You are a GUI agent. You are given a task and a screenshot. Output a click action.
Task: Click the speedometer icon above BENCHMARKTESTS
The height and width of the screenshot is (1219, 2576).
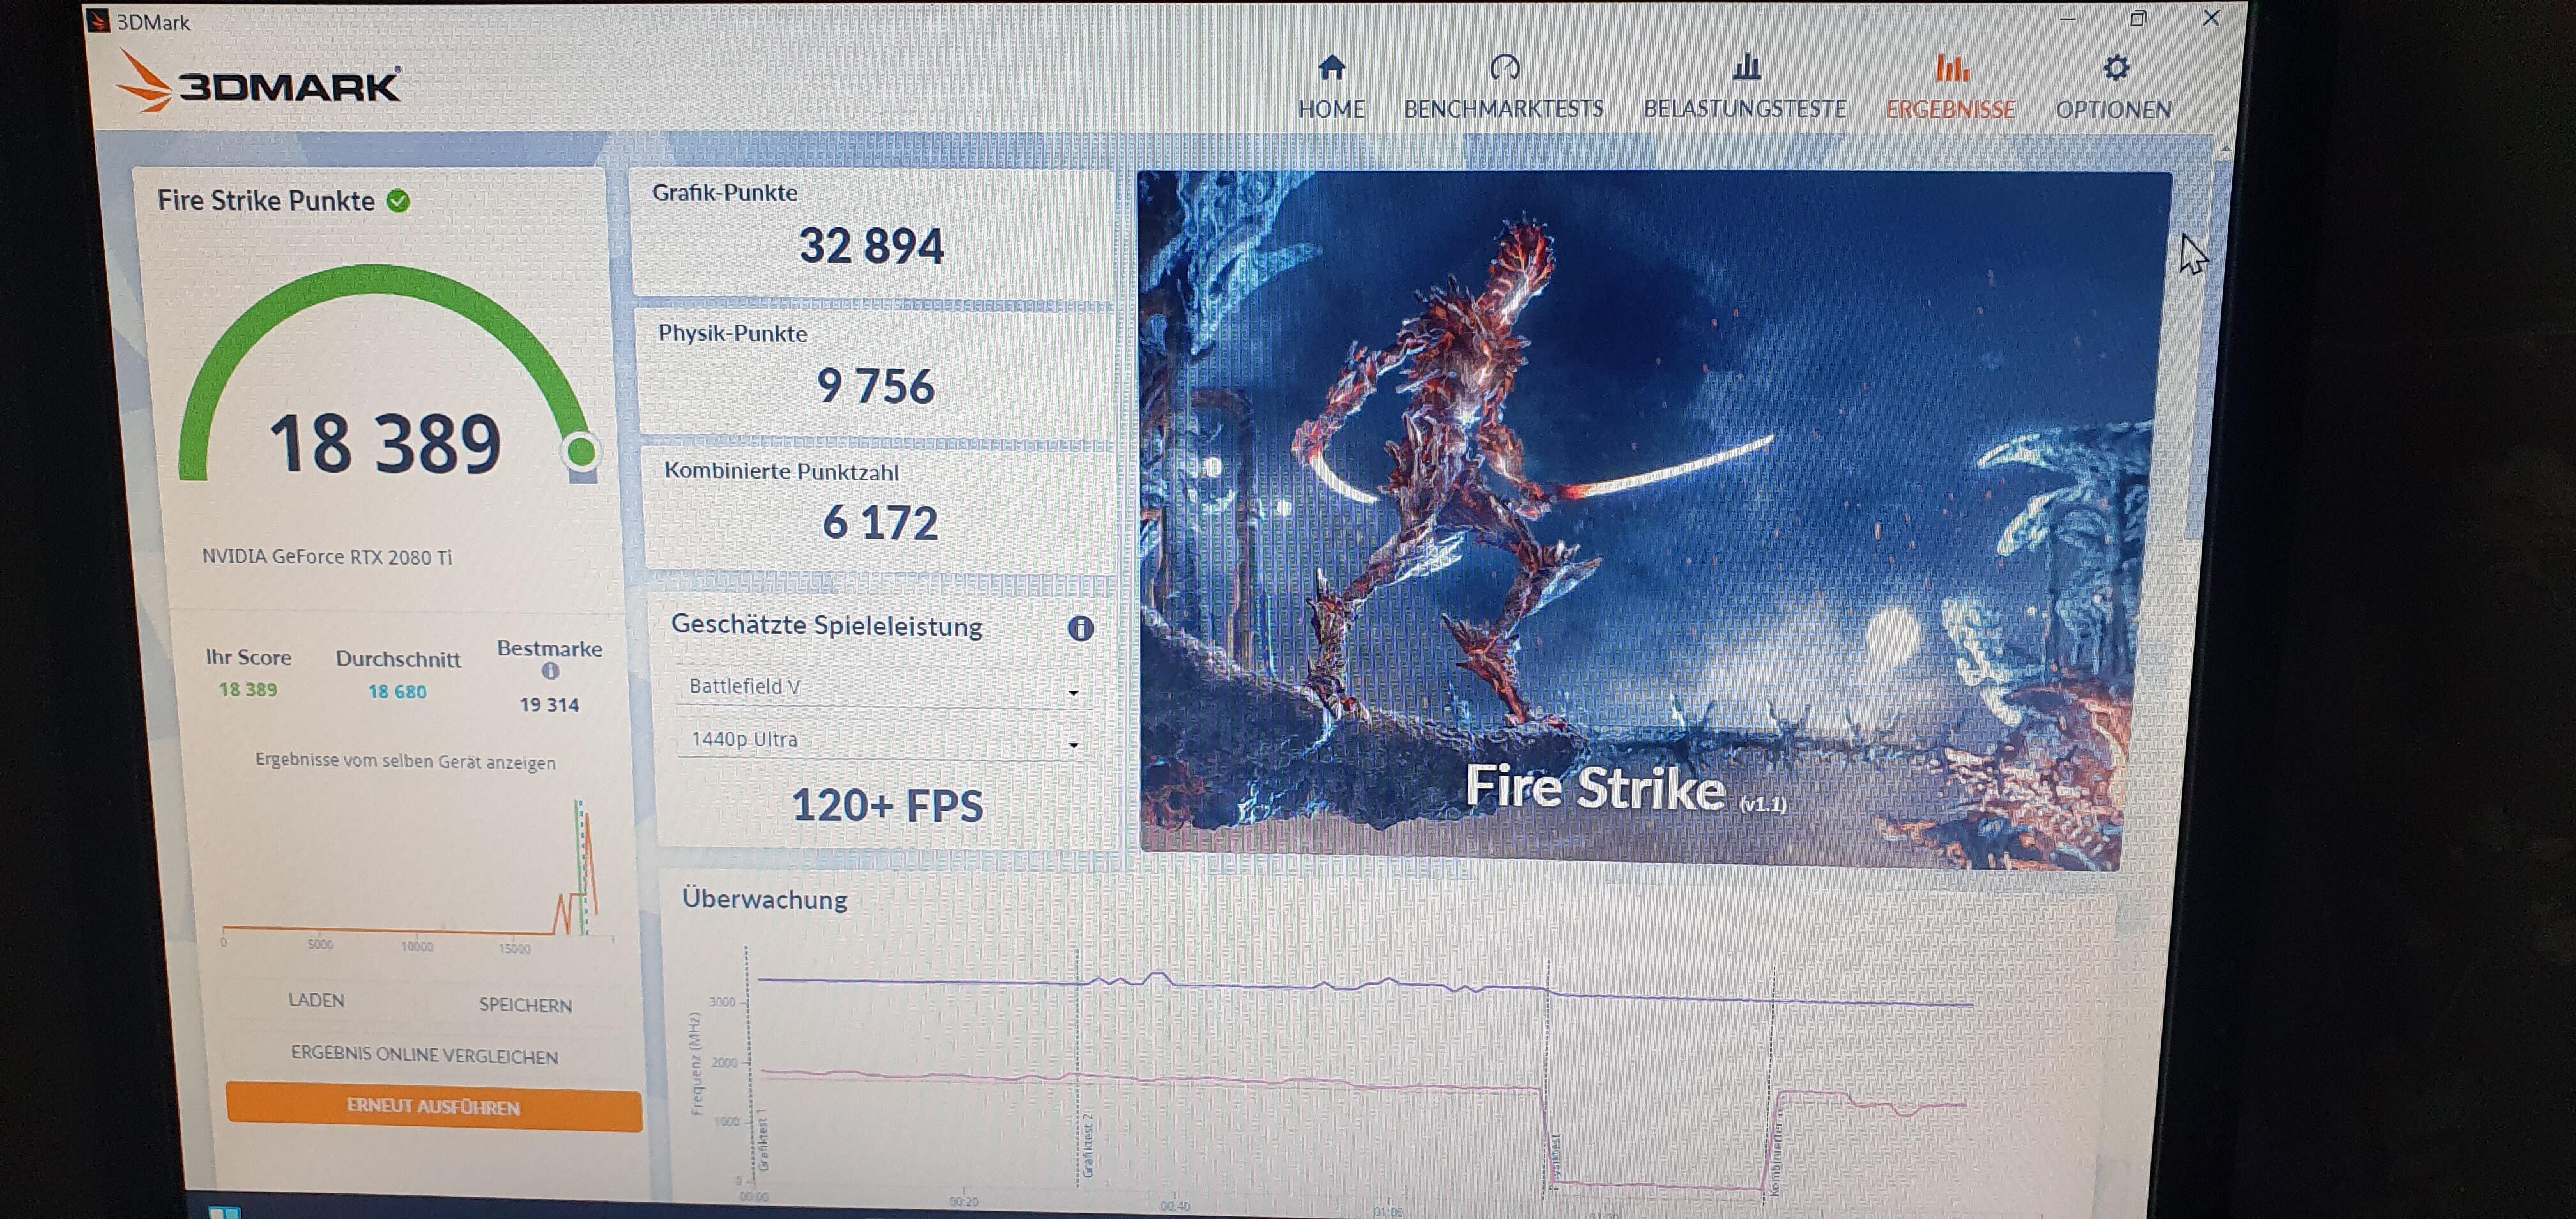click(1504, 67)
